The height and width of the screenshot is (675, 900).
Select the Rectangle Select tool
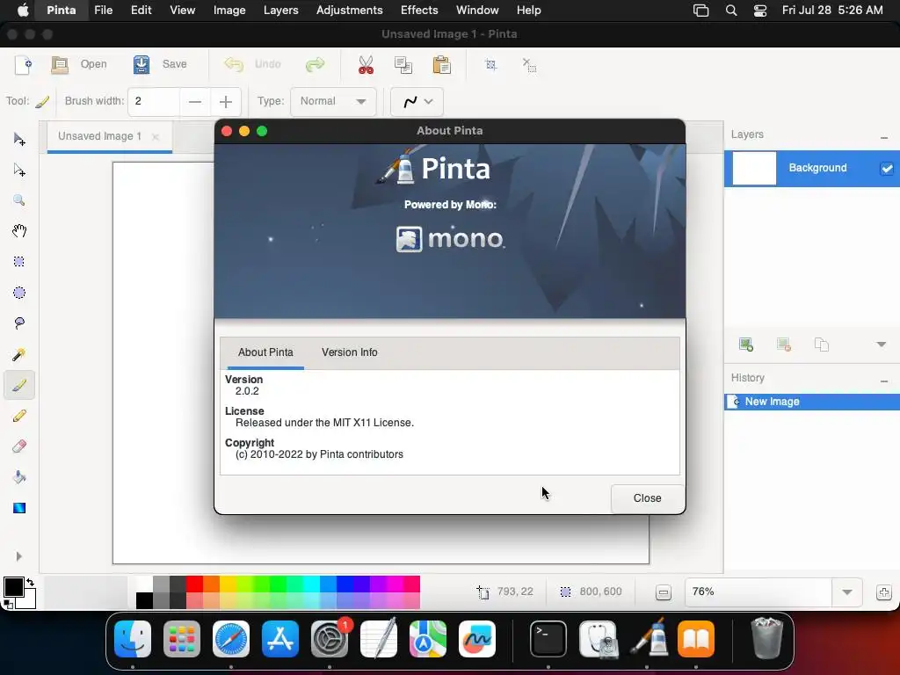pyautogui.click(x=19, y=262)
